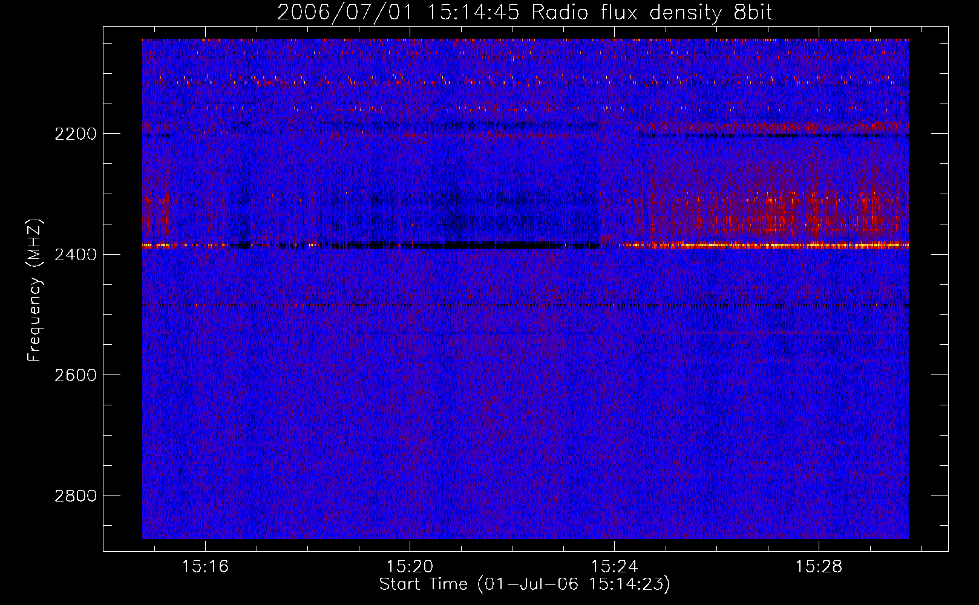Click the 2400 frequency tick label

point(76,255)
